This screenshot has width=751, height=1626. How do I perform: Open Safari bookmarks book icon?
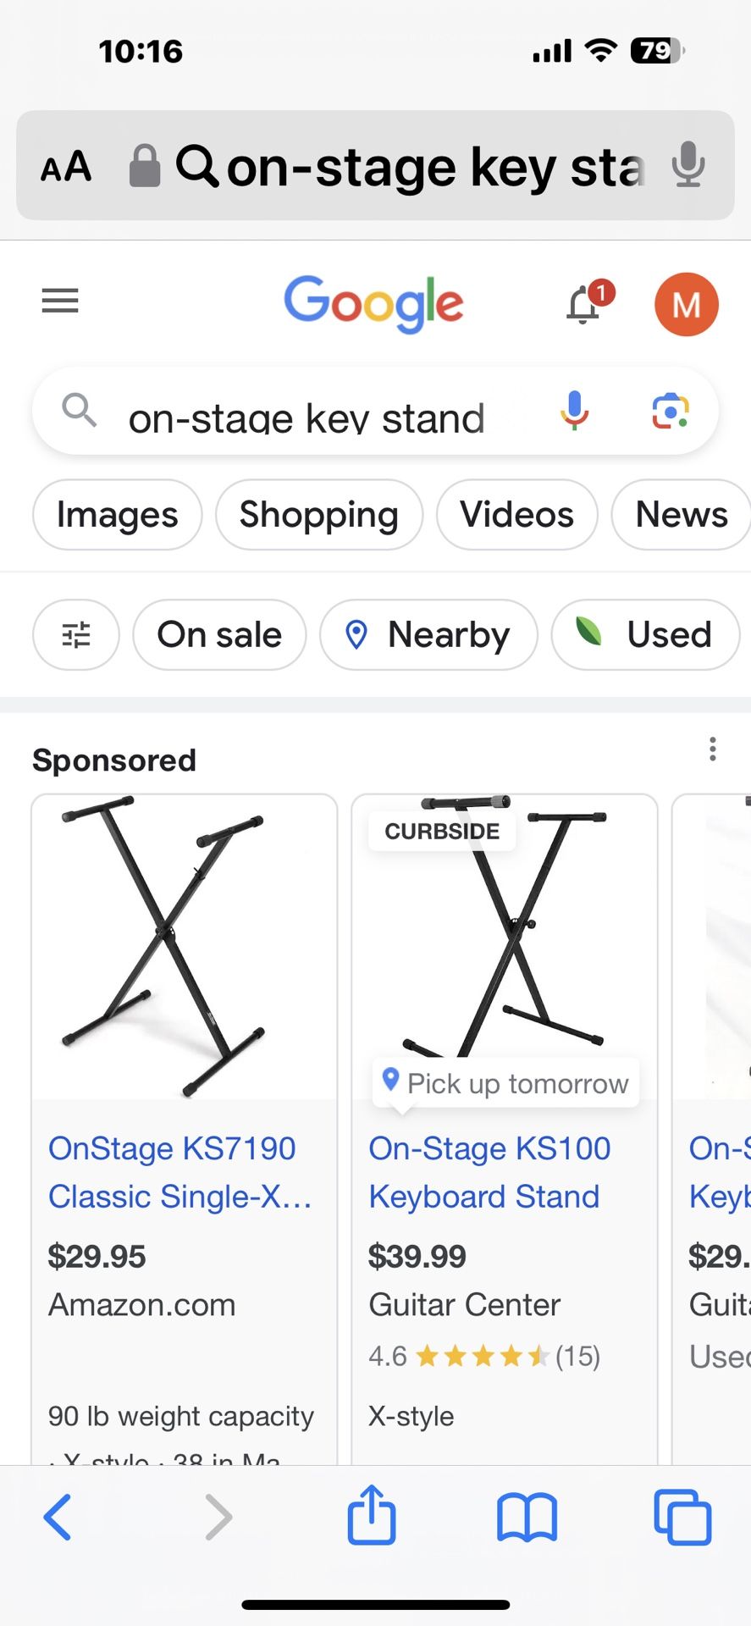coord(527,1517)
